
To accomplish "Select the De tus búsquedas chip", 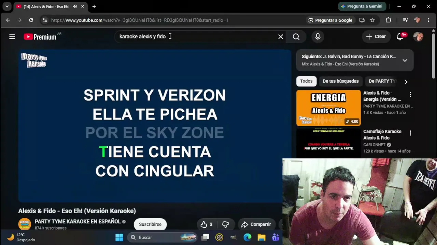I will (340, 81).
